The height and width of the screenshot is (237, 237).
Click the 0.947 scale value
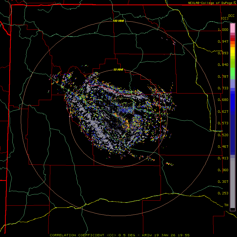click(x=223, y=41)
